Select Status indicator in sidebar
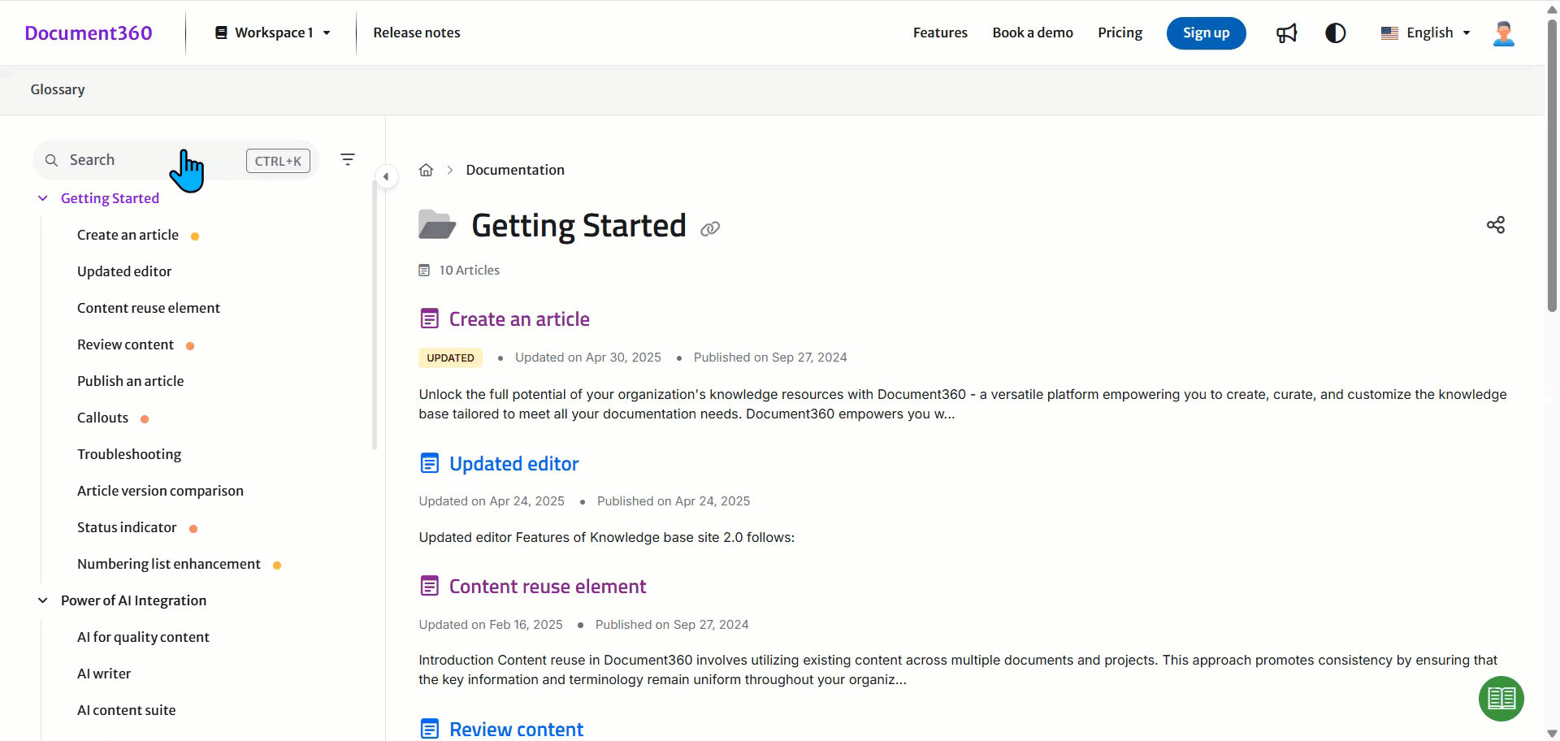 click(127, 527)
